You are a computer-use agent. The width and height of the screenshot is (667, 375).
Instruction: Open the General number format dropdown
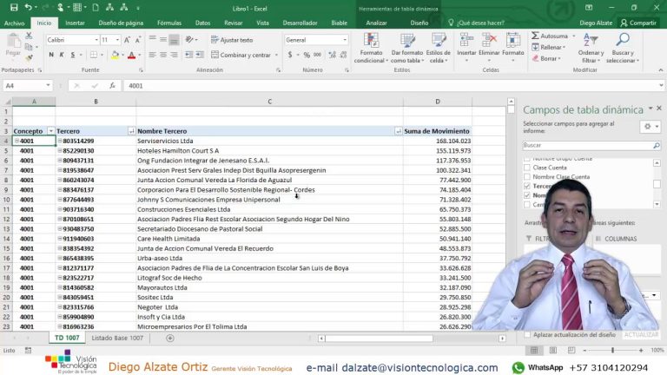pyautogui.click(x=345, y=40)
